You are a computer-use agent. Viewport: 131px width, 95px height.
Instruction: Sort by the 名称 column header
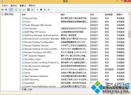[24, 15]
